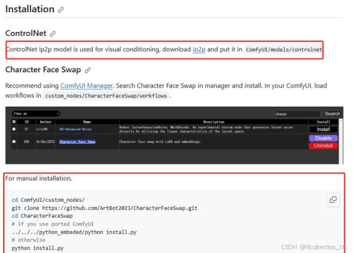This screenshot has width=353, height=253.
Task: Open the SD-Advanced-Noise node link
Action: (75, 129)
